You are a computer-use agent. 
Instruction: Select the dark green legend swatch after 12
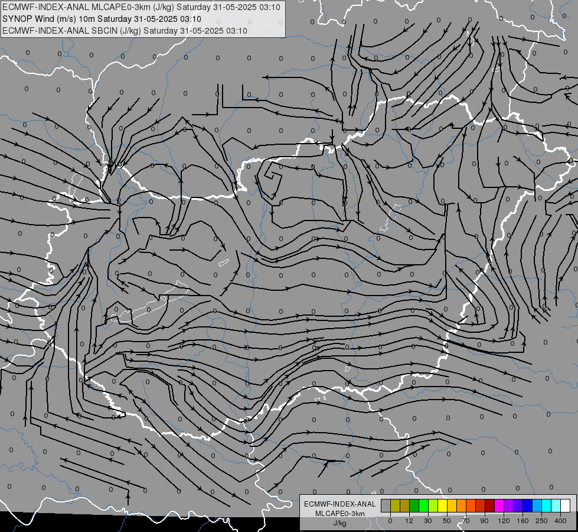(x=414, y=505)
